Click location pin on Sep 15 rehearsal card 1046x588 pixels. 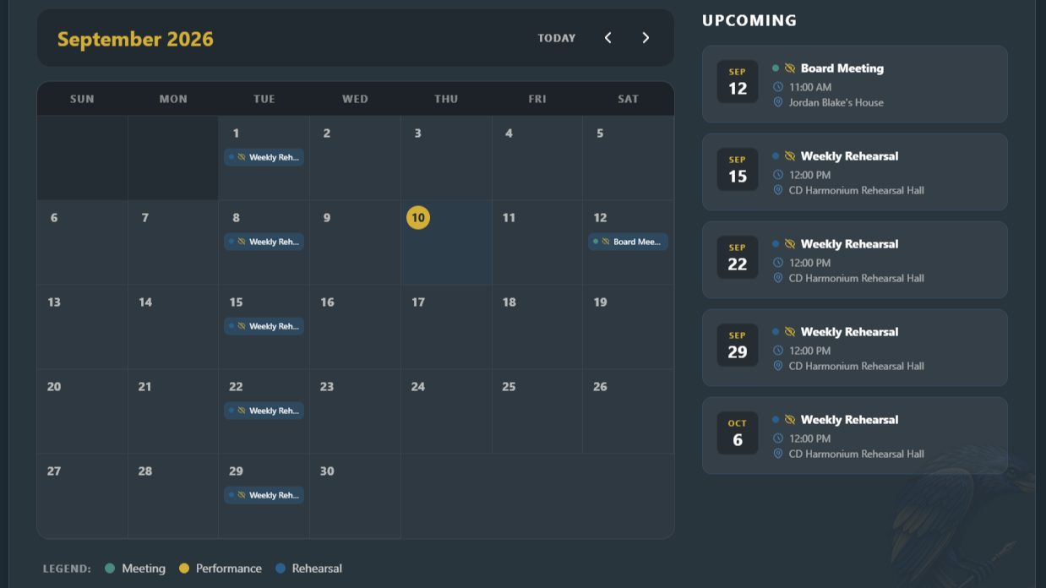778,190
